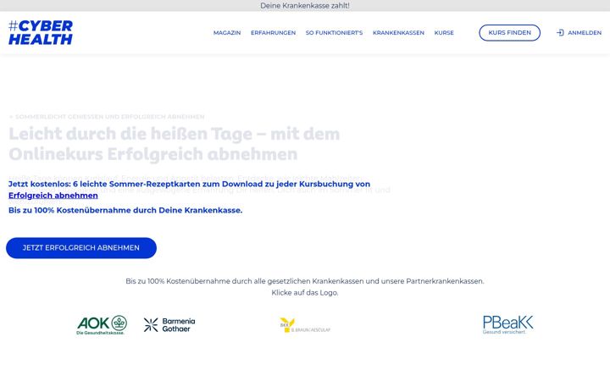Click Bis zu 100% Kostenübernahme durch Deine Krankenkasse text
Image resolution: width=610 pixels, height=381 pixels.
(x=125, y=210)
